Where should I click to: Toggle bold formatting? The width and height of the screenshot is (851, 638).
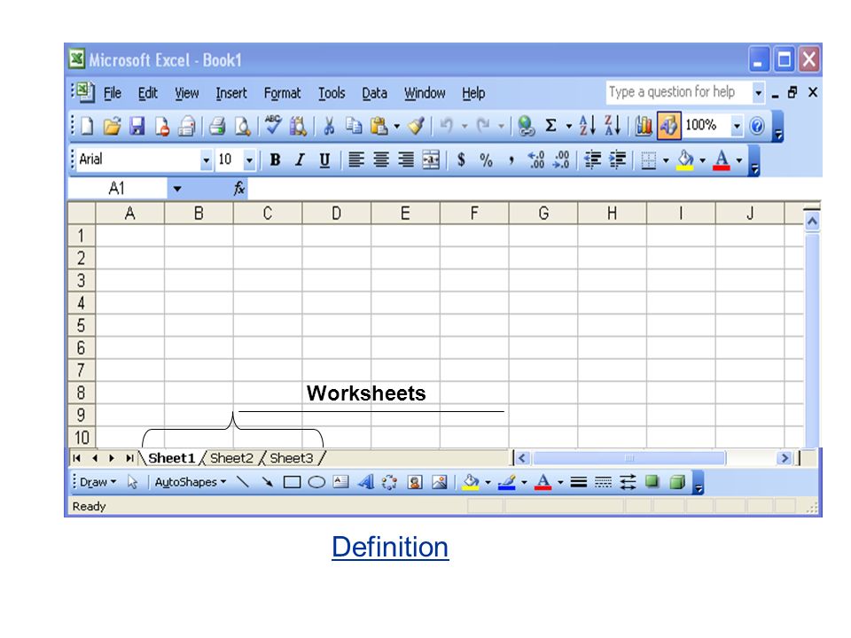tap(275, 160)
